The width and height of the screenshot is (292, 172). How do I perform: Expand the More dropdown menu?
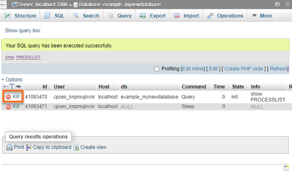pyautogui.click(x=261, y=16)
